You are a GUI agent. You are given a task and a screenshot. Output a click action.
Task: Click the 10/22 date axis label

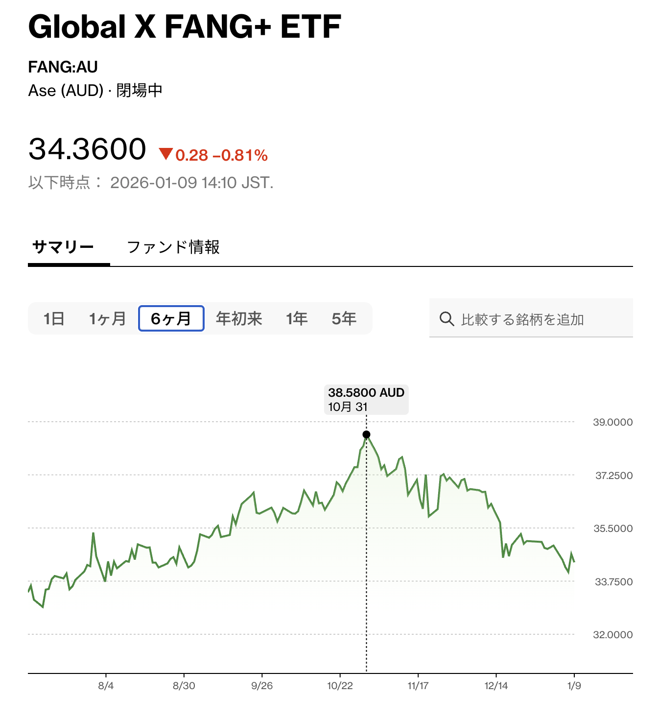click(x=340, y=686)
